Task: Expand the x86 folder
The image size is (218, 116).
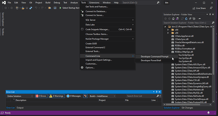Action: coord(168,33)
